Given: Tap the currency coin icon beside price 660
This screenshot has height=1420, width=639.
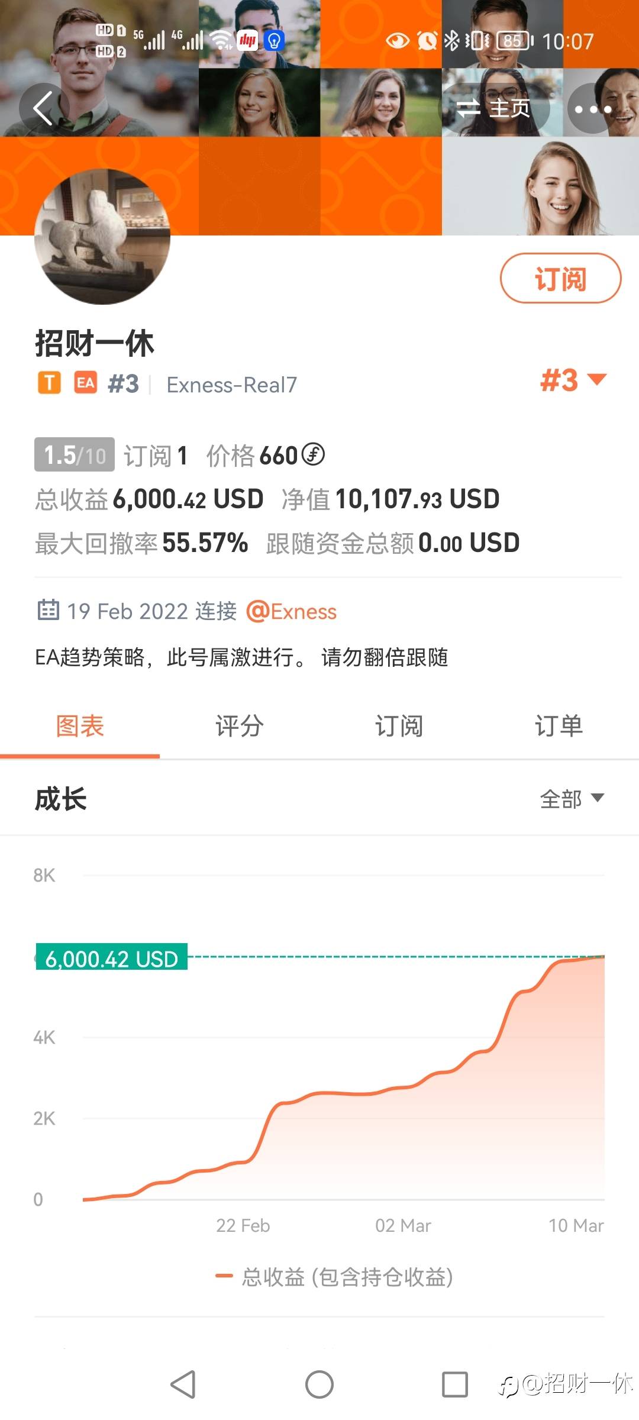Looking at the screenshot, I should point(313,454).
